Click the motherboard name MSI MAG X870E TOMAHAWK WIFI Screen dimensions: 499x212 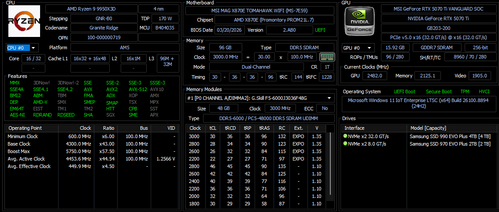click(260, 11)
